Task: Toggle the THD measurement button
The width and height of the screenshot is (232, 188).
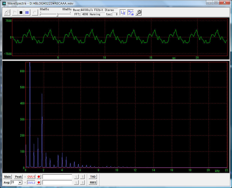Action: (x=93, y=177)
